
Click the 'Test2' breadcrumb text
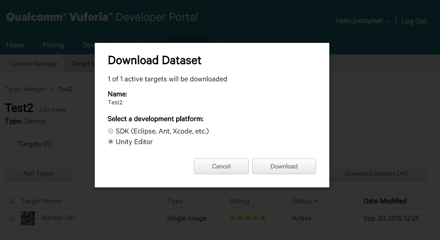pyautogui.click(x=66, y=89)
